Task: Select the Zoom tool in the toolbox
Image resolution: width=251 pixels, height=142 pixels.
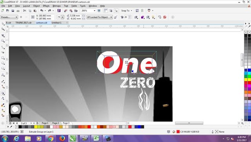Action: (x=3, y=41)
